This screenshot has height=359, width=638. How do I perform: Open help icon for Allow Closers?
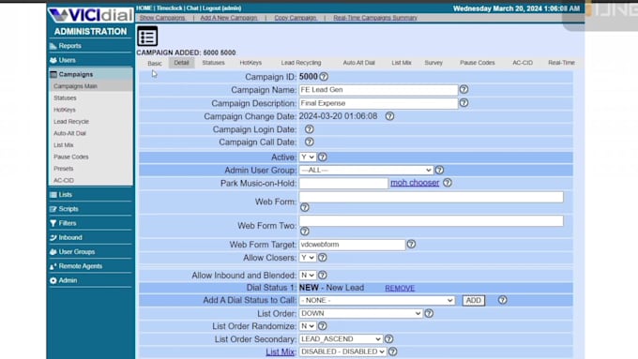[322, 258]
